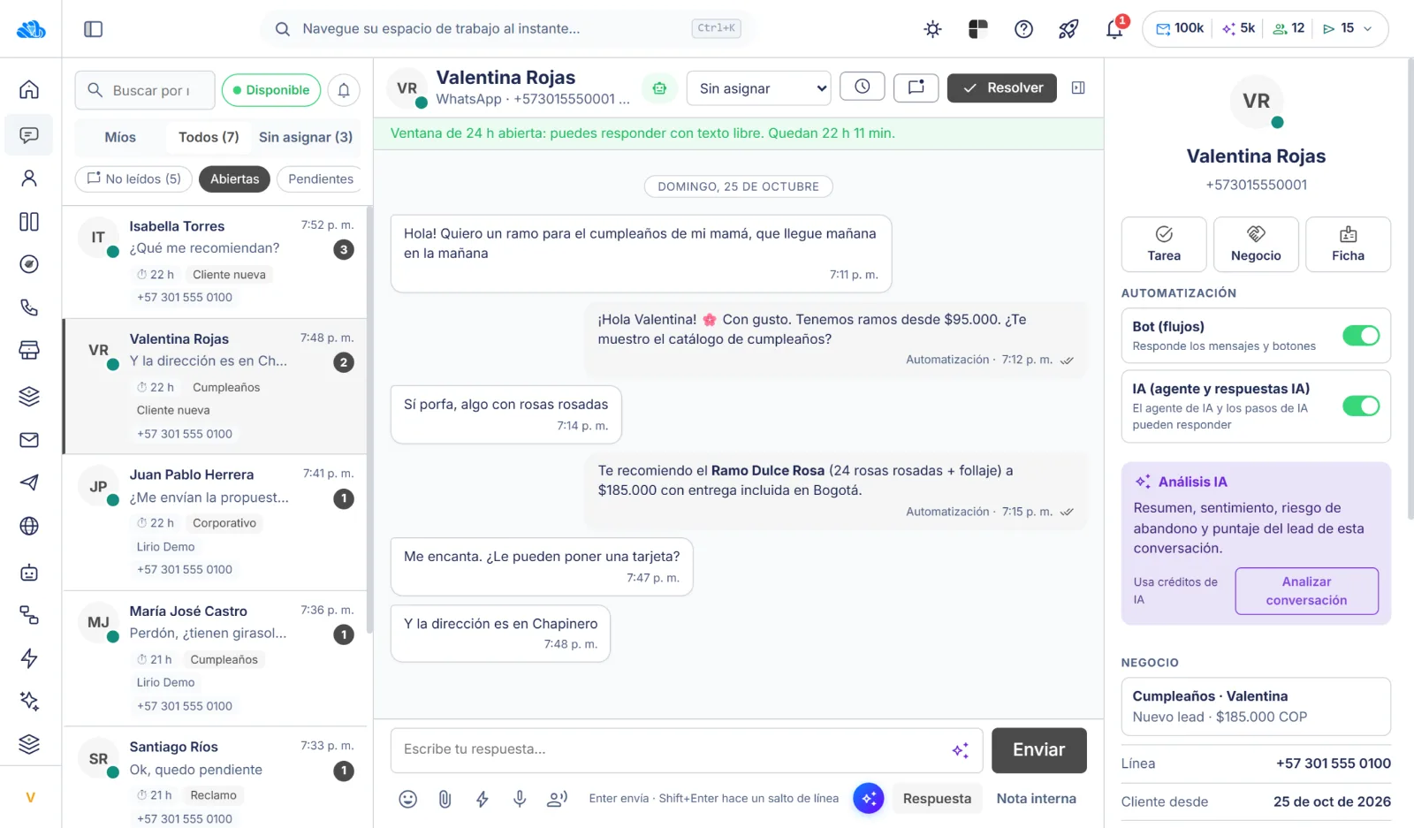This screenshot has height=828, width=1414.
Task: Record audio with the microphone icon
Action: [x=520, y=799]
